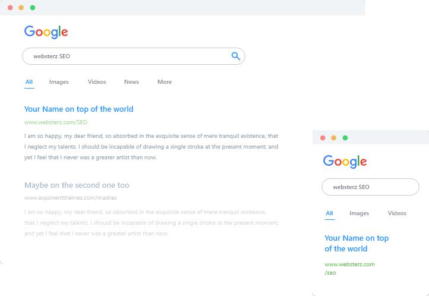Open the More tab

(x=165, y=82)
